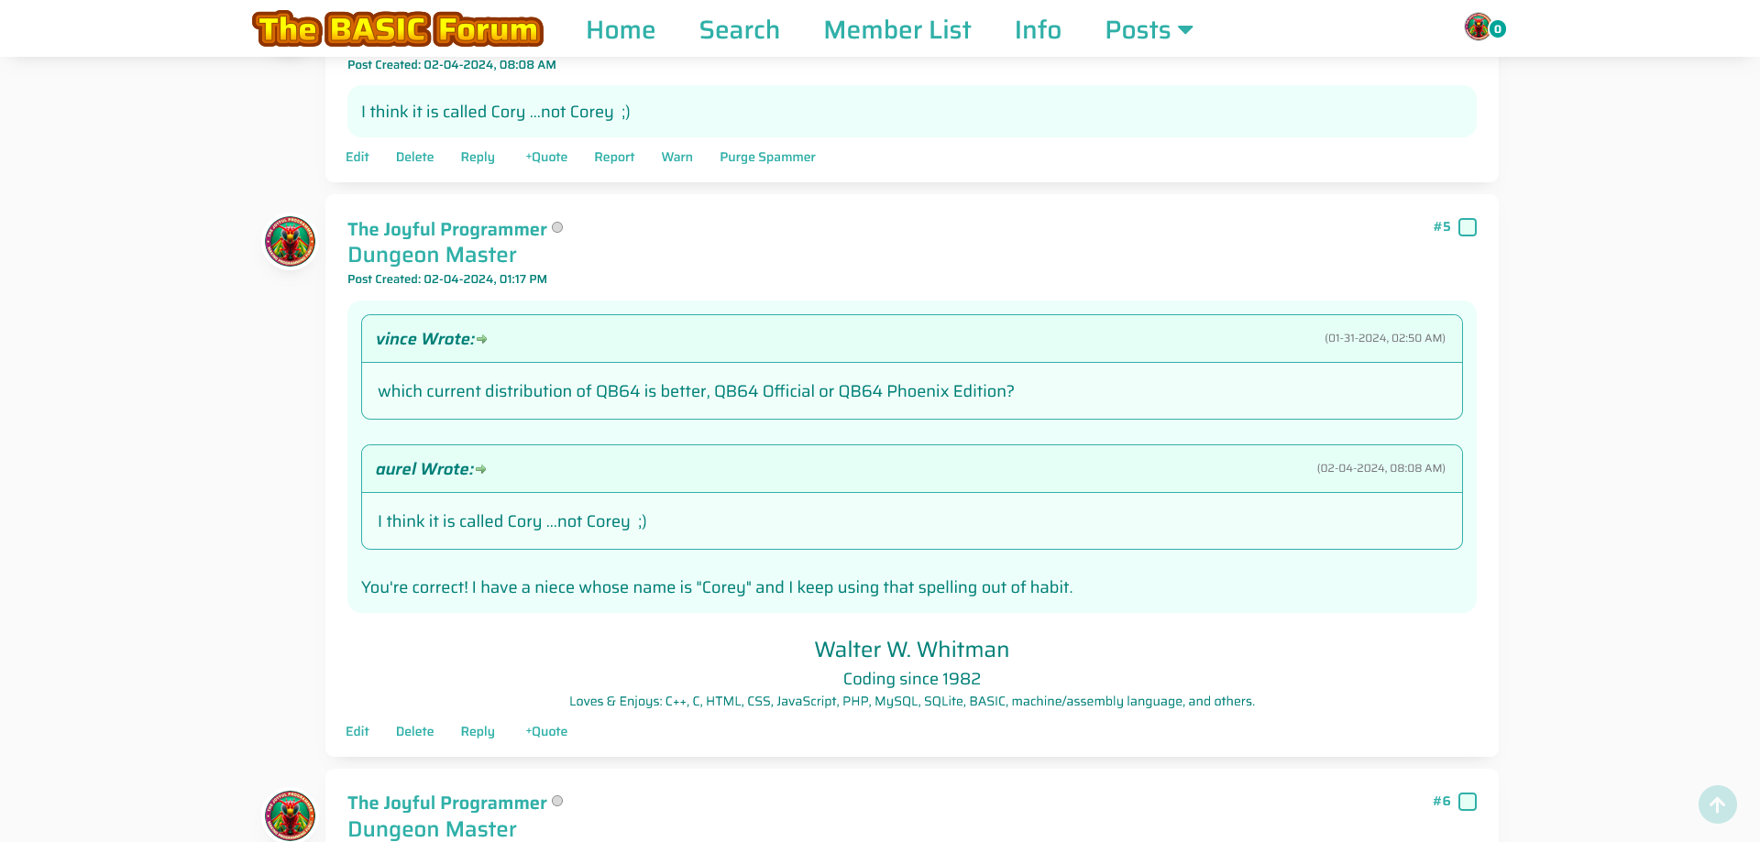The image size is (1760, 842).
Task: Follow arrow link in vince quote header
Action: click(x=482, y=340)
